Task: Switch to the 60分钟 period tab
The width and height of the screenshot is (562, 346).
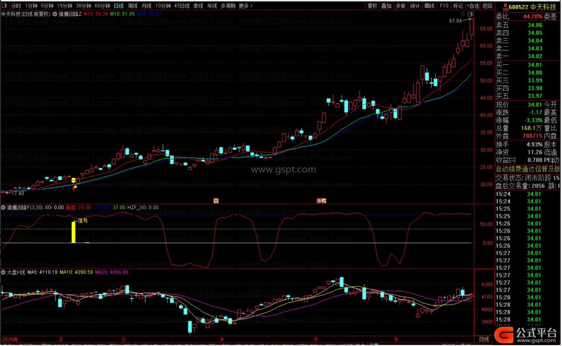Action: click(x=102, y=6)
